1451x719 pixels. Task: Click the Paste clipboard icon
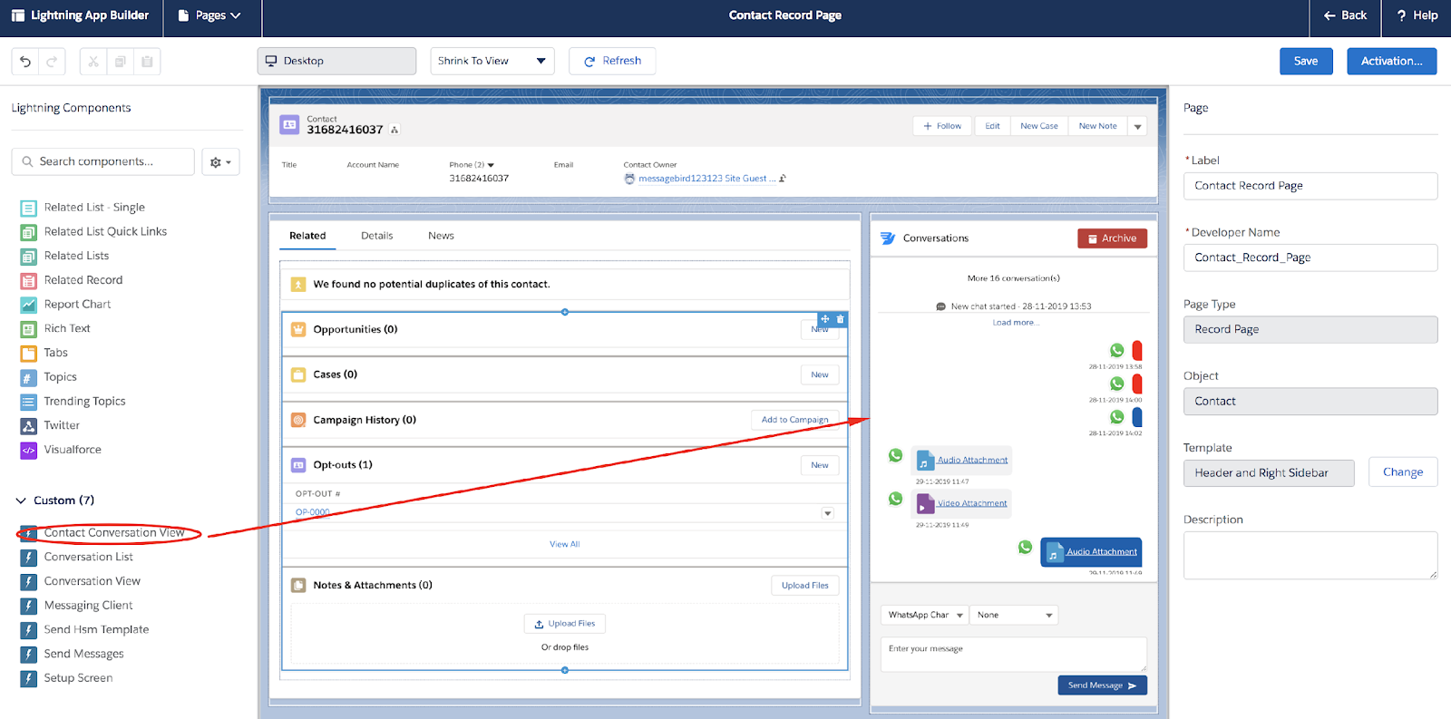(x=147, y=62)
